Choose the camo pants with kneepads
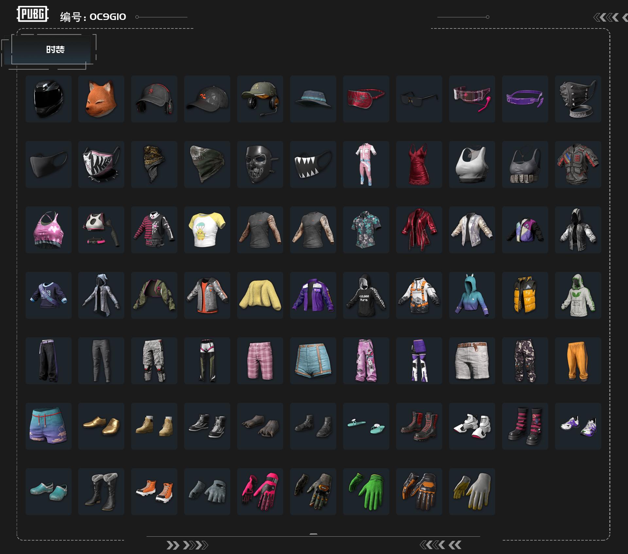This screenshot has height=554, width=628. pyautogui.click(x=525, y=361)
